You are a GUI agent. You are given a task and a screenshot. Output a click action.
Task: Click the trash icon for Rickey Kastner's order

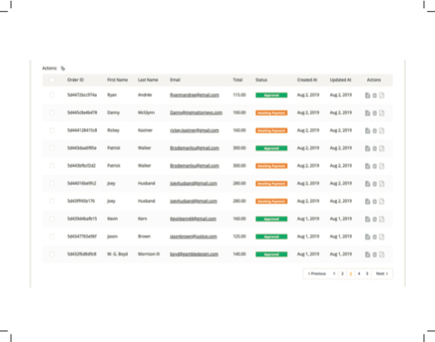pyautogui.click(x=374, y=131)
